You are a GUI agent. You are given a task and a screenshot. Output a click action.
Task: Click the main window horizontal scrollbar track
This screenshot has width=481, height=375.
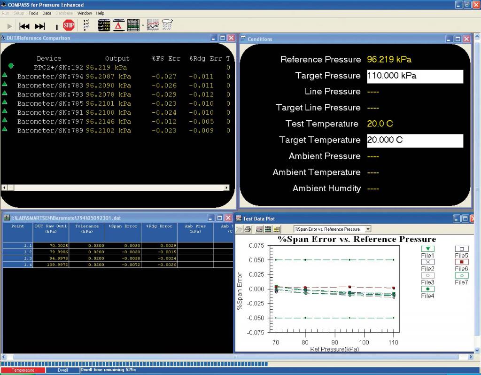coord(236,357)
